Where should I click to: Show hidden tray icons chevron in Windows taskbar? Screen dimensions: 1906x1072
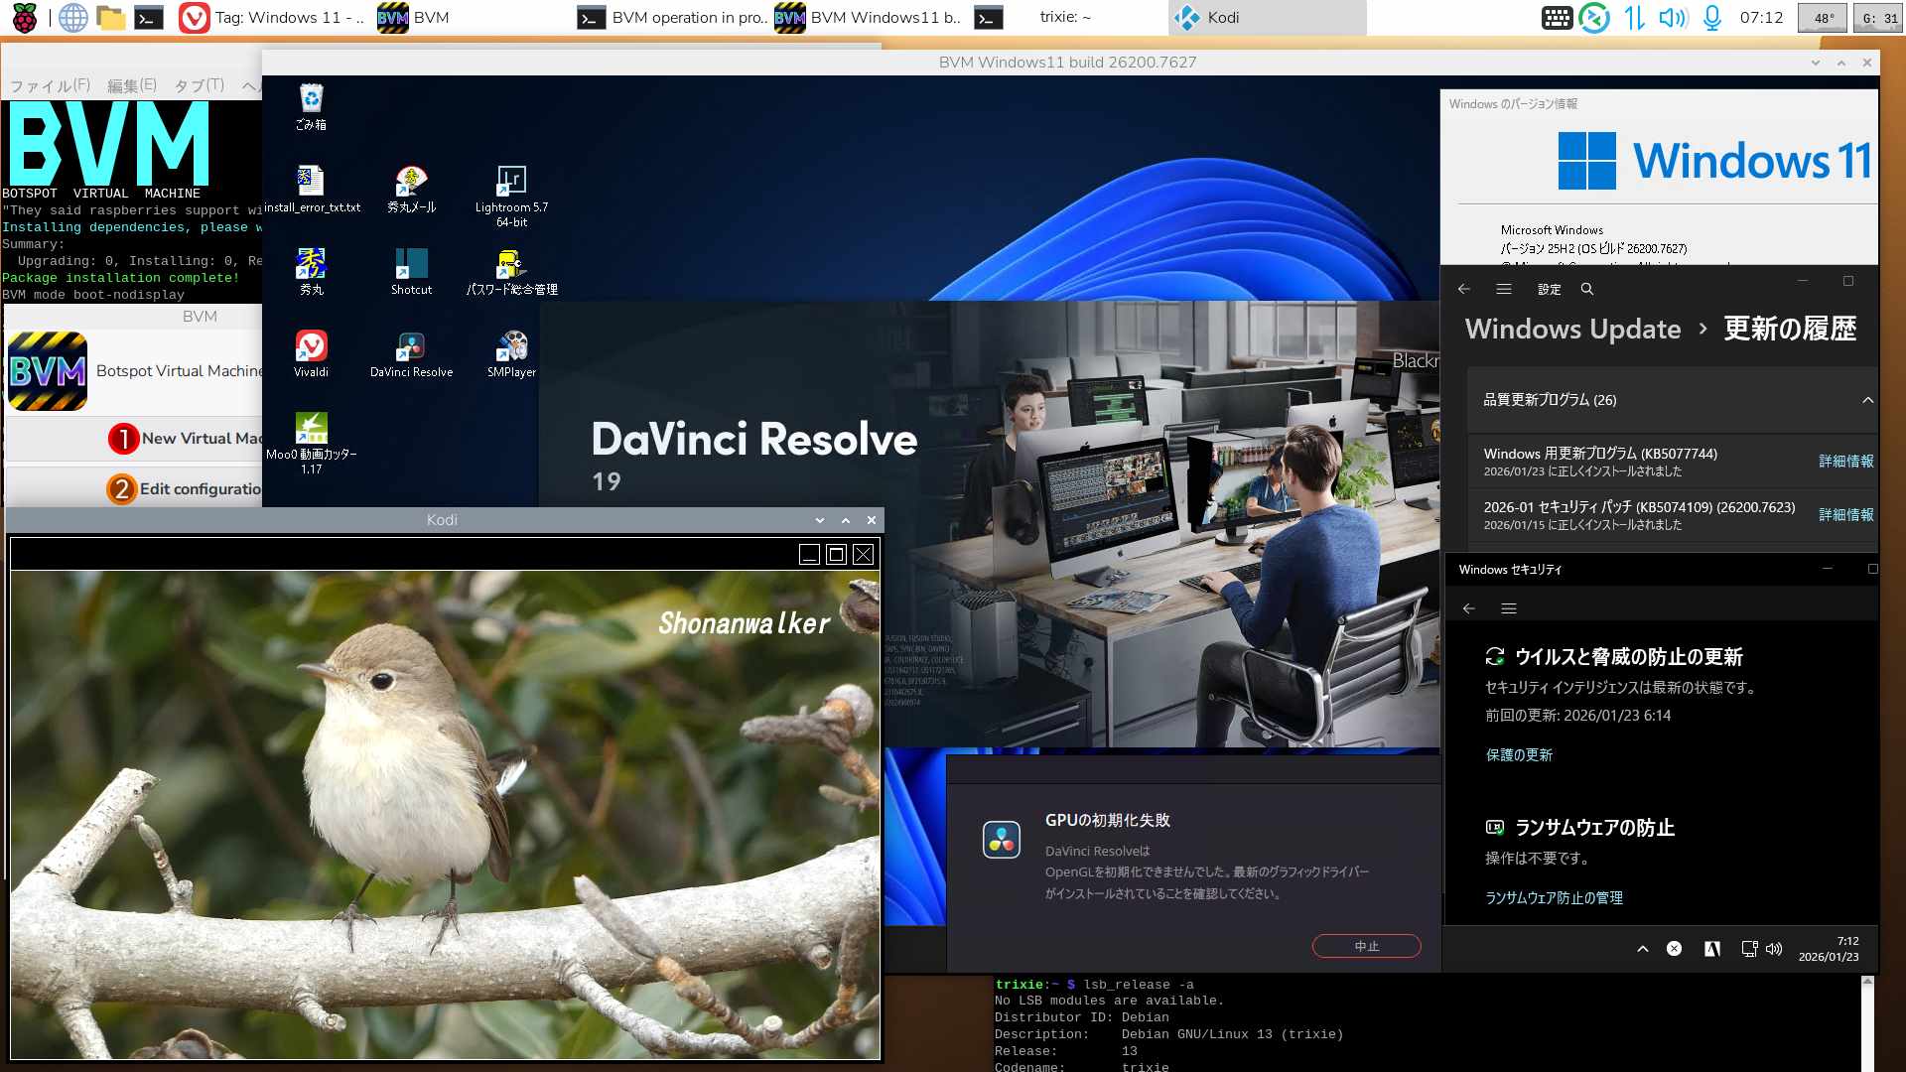(1643, 949)
